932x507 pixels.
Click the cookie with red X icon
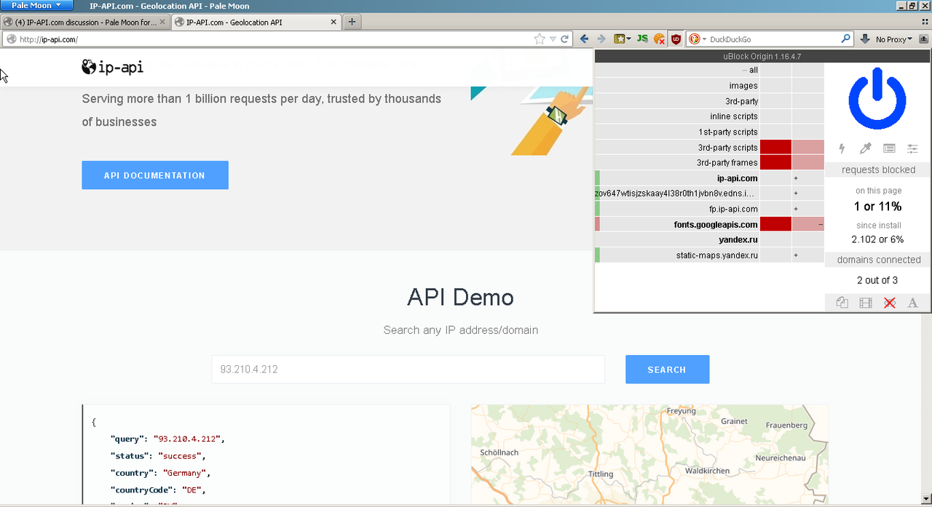[x=659, y=39]
